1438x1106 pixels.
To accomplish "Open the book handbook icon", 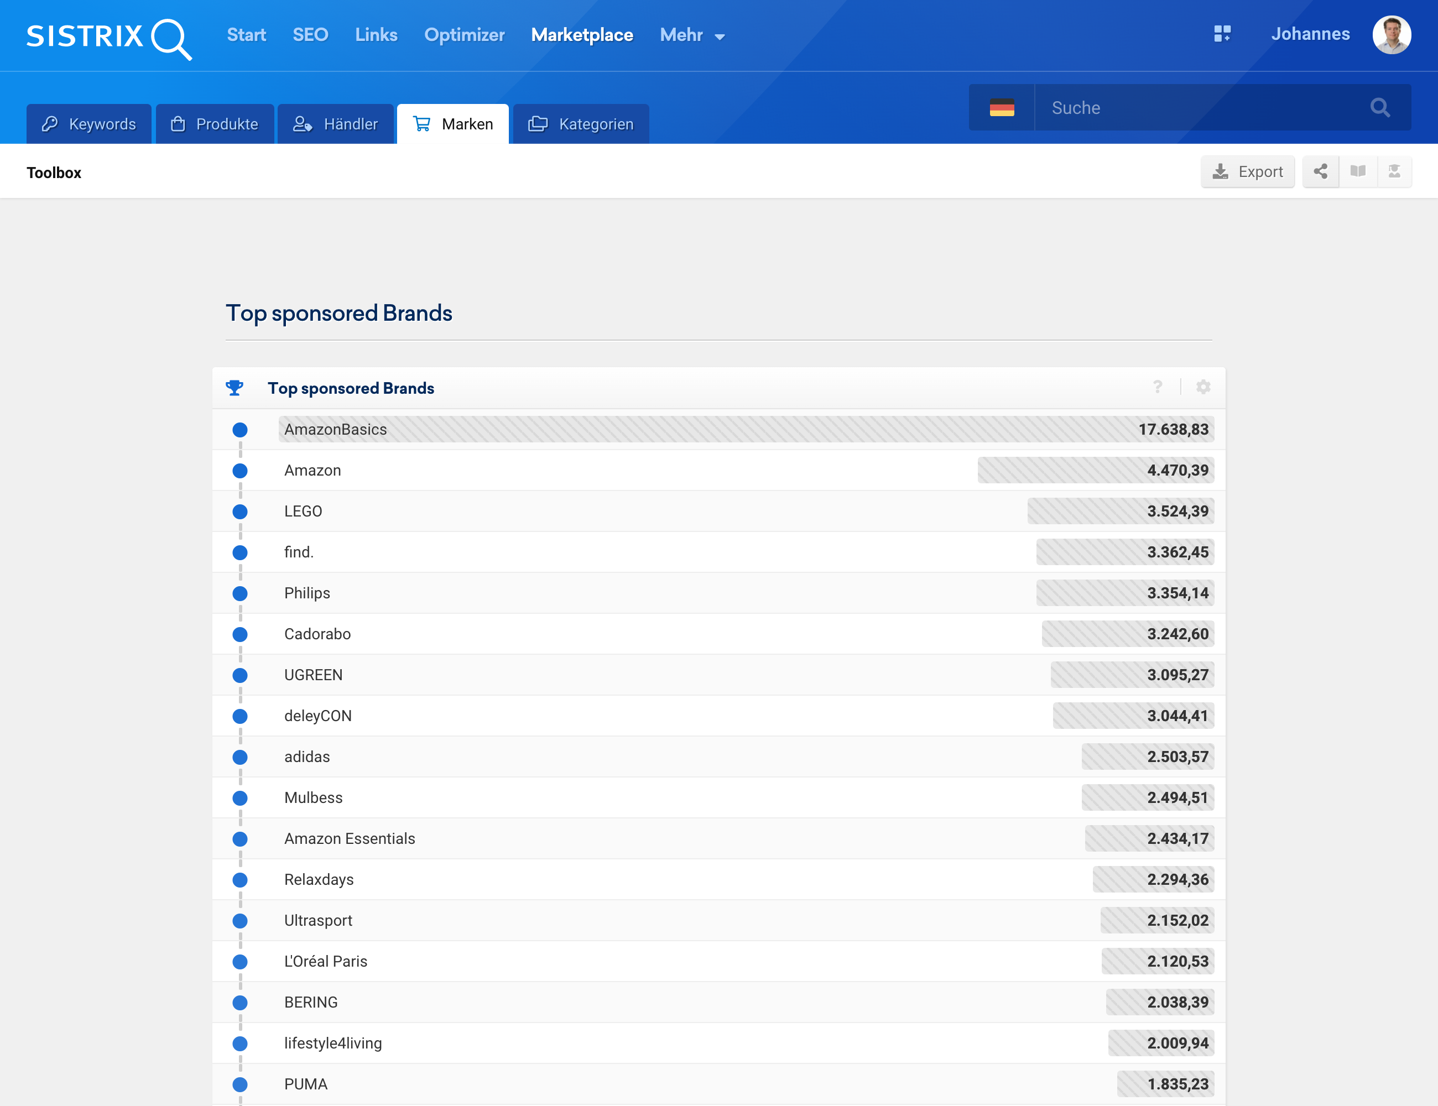I will click(x=1358, y=172).
